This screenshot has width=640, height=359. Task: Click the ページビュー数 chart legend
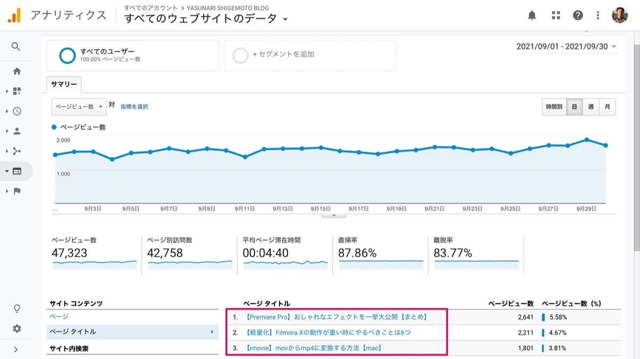pyautogui.click(x=79, y=127)
